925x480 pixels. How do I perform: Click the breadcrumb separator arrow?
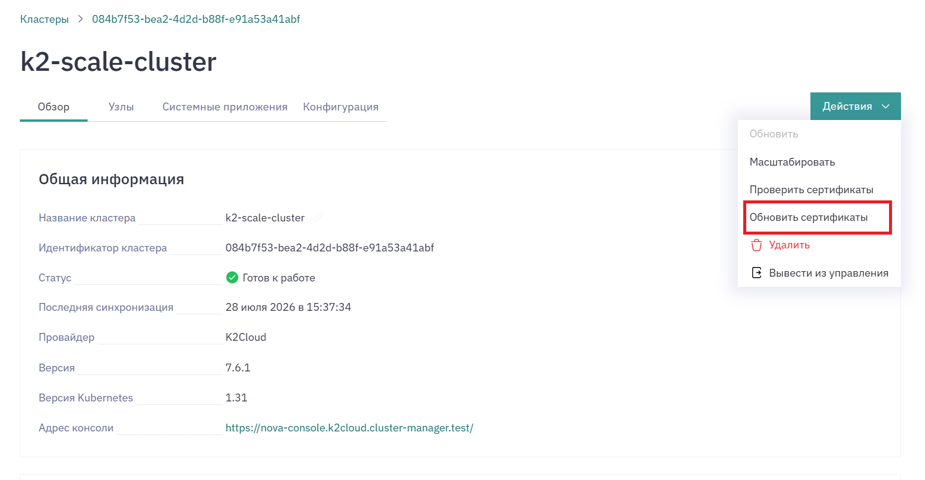[x=80, y=19]
